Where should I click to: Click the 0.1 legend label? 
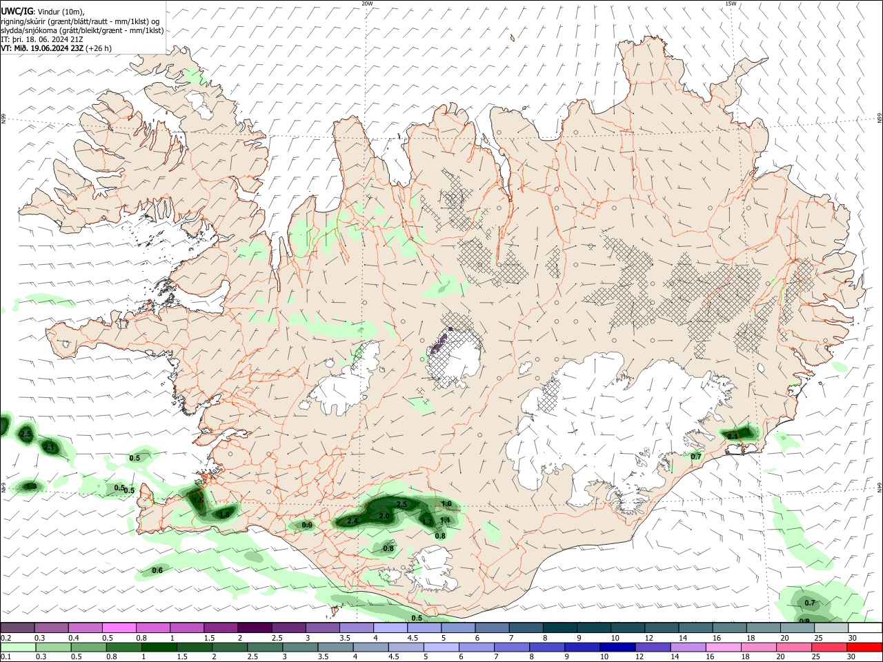coord(6,657)
